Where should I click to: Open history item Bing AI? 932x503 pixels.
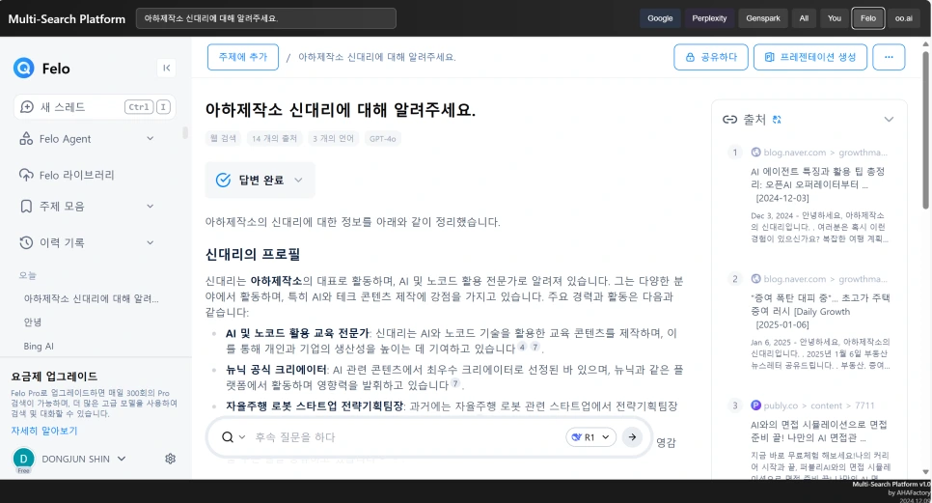pos(39,346)
